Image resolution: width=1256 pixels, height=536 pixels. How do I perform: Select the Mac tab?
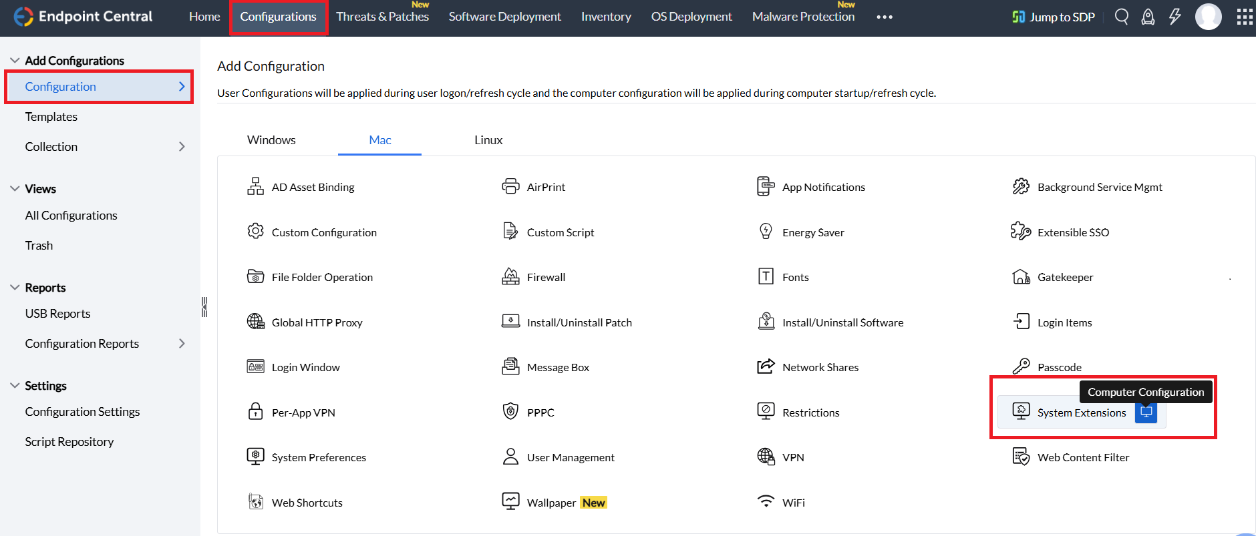[380, 140]
